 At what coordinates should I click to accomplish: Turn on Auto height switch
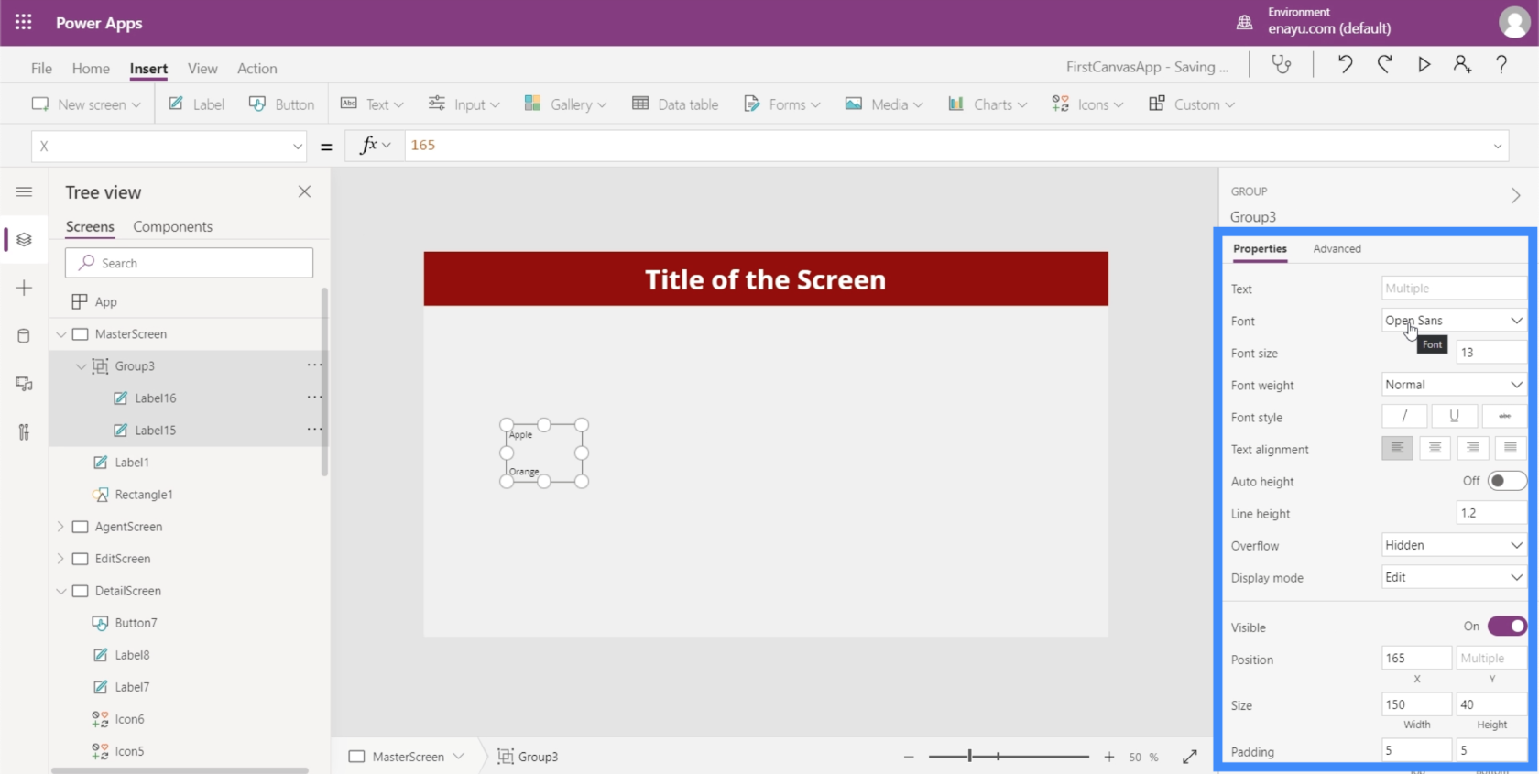(1507, 481)
